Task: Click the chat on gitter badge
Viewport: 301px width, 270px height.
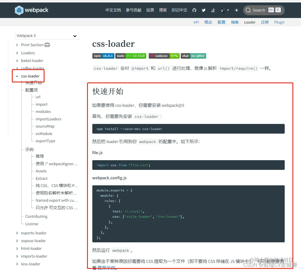Action: pos(193,56)
